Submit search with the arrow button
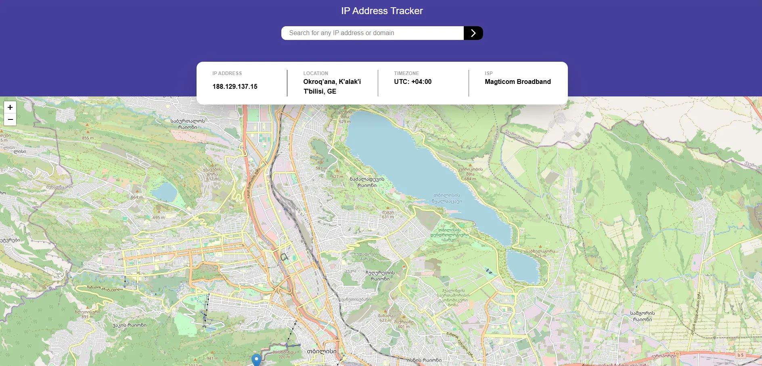This screenshot has width=762, height=366. 473,33
